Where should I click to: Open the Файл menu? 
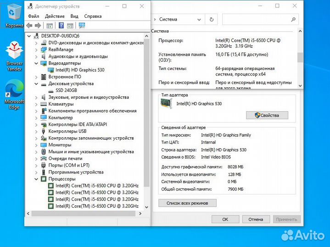34,16
